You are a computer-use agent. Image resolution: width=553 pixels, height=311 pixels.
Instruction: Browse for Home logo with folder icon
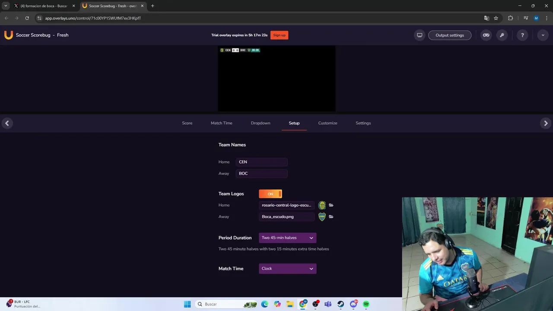pos(331,205)
